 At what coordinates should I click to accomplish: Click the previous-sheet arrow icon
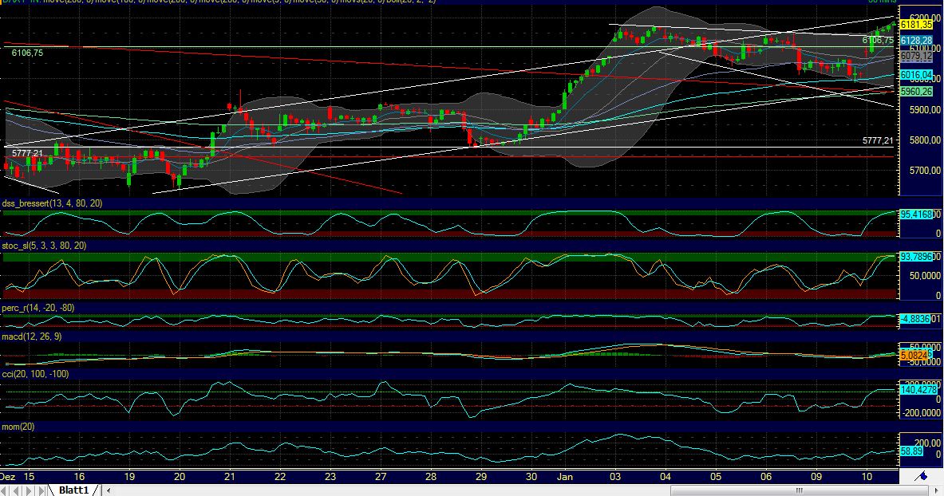point(16,490)
